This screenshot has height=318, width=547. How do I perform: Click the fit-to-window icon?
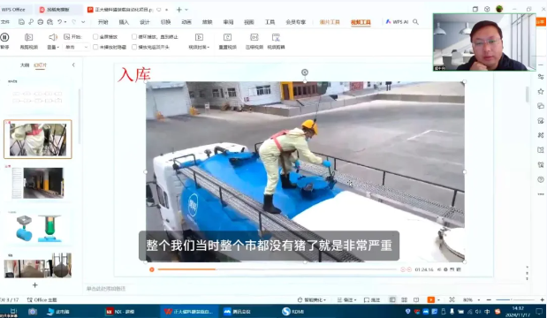coord(452,299)
